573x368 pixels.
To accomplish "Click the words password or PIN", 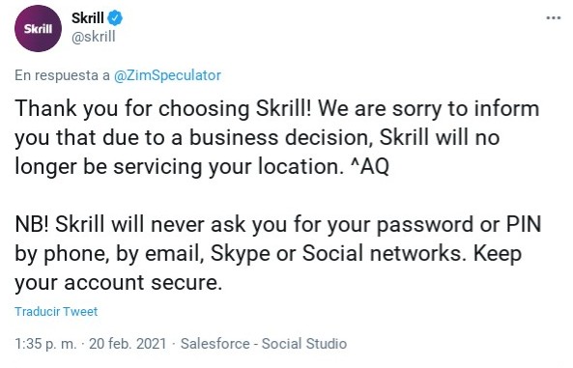I will coord(459,224).
